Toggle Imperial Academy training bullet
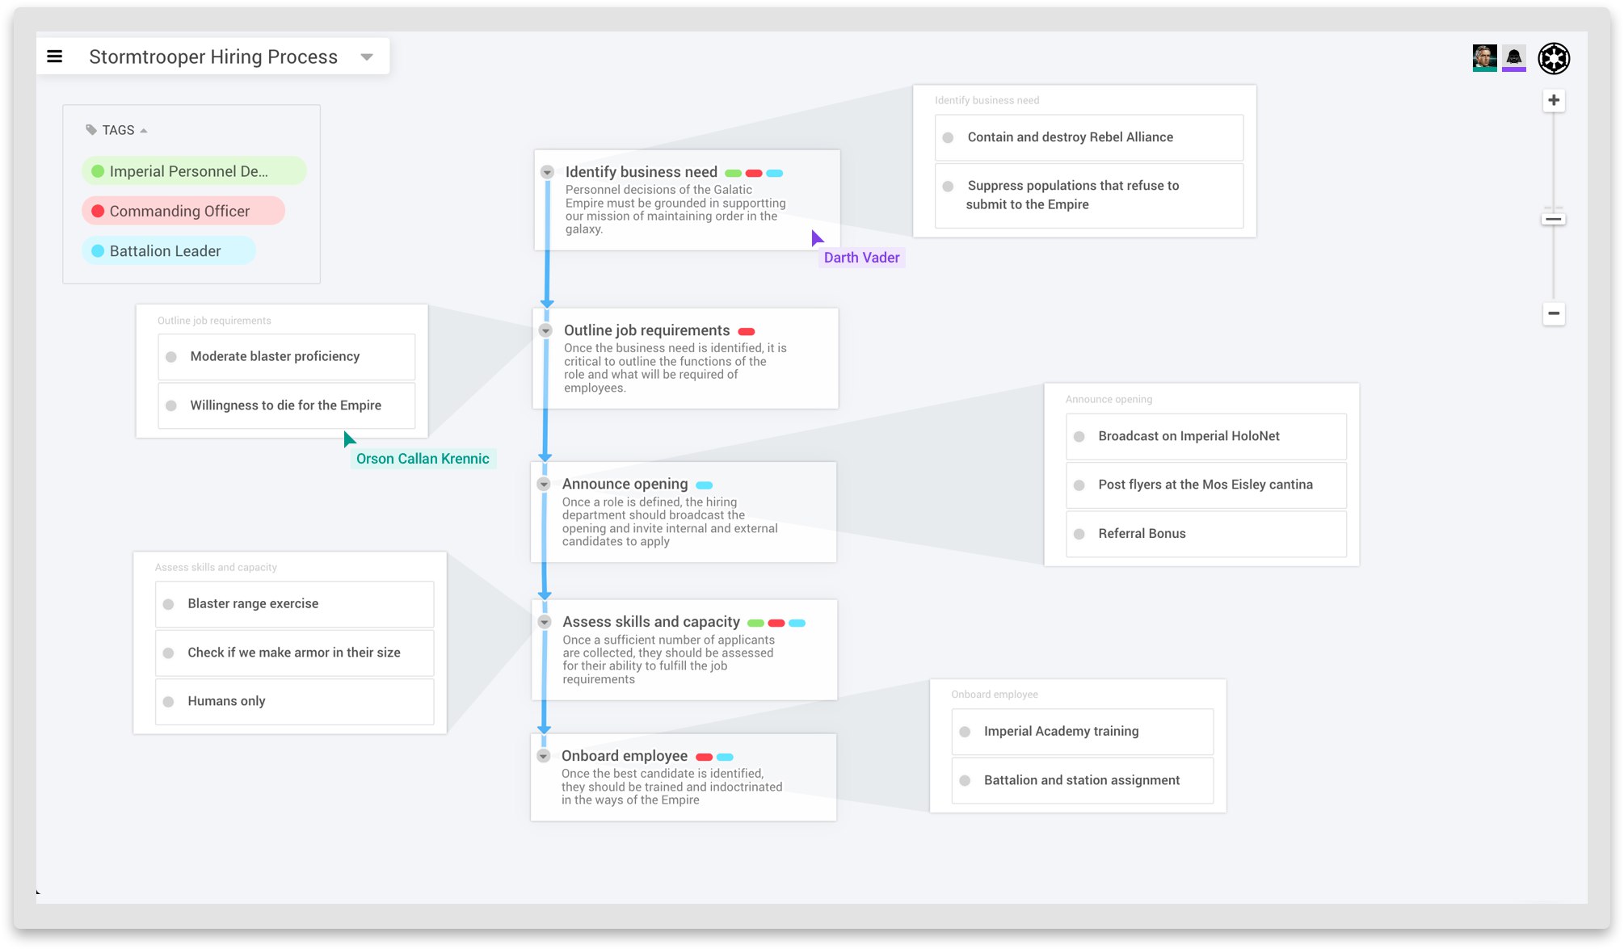Image resolution: width=1624 pixels, height=949 pixels. pyautogui.click(x=965, y=732)
